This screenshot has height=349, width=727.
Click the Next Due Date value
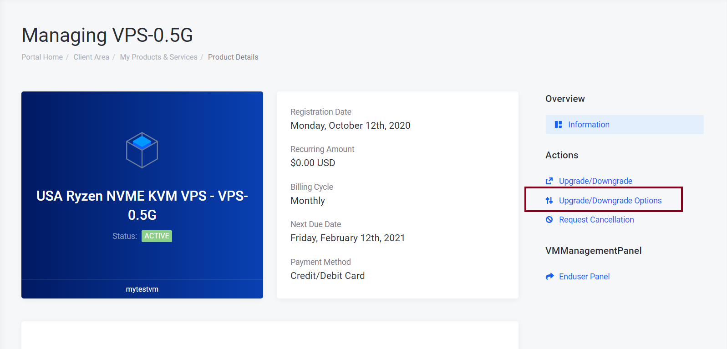coord(347,238)
